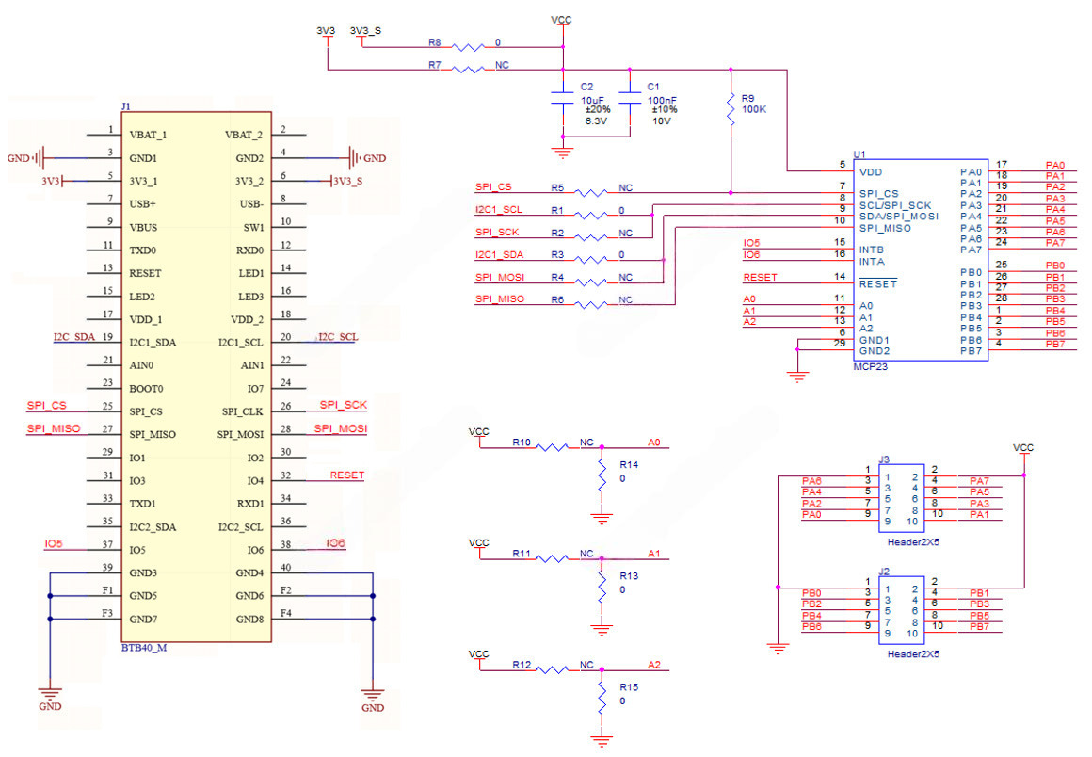The image size is (1092, 757).
Task: Click the 3V3_S net label near J1 pin 6
Action: point(346,182)
